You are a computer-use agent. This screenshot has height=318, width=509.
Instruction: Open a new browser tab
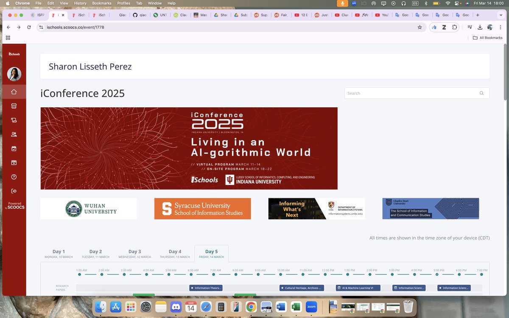(478, 15)
